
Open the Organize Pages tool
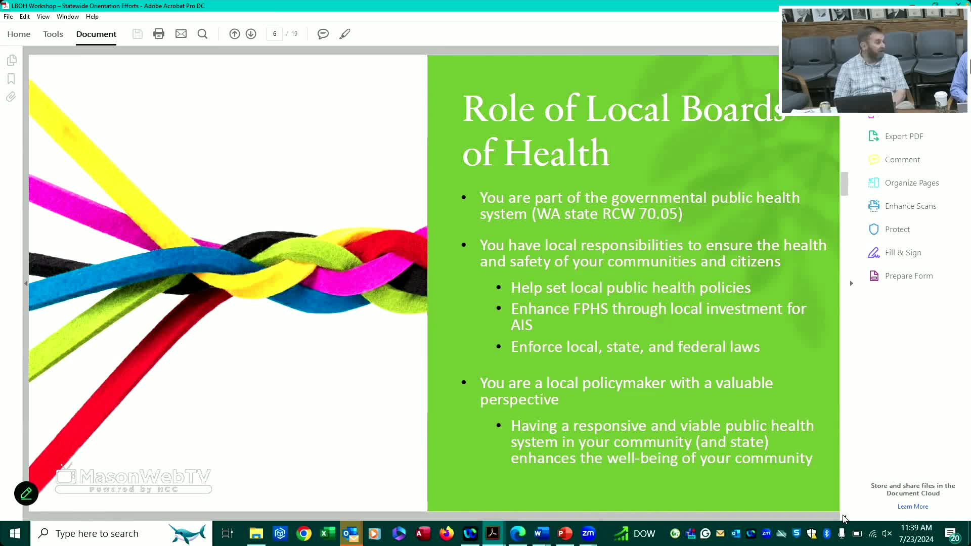pyautogui.click(x=912, y=183)
